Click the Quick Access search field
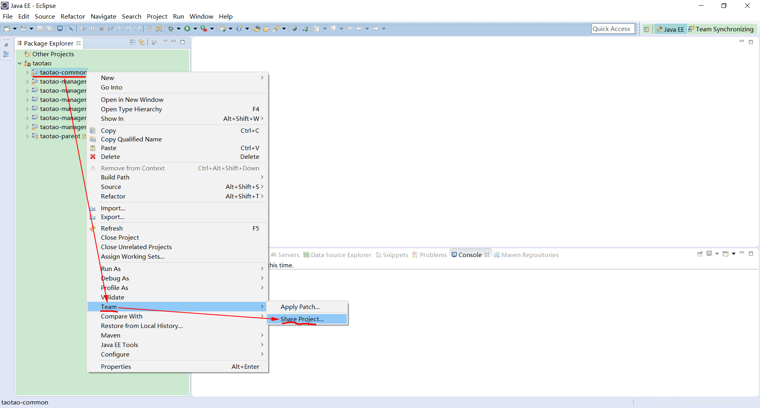 click(x=613, y=29)
